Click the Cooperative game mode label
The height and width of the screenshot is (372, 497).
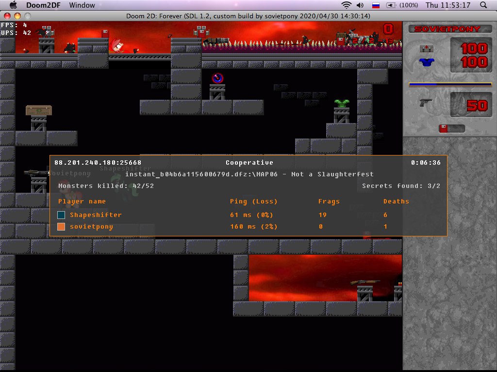point(249,163)
